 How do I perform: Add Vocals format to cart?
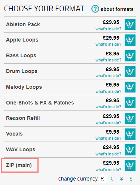tap(130, 134)
